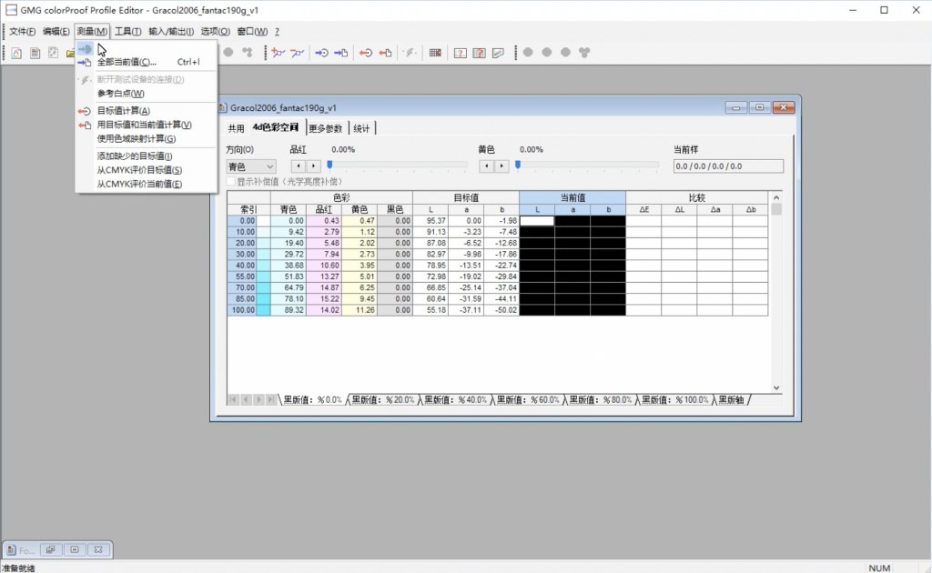Click the white 当前值 L cell in row 0.00

(537, 221)
